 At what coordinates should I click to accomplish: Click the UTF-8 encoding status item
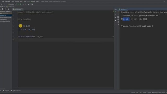[x=144, y=93]
